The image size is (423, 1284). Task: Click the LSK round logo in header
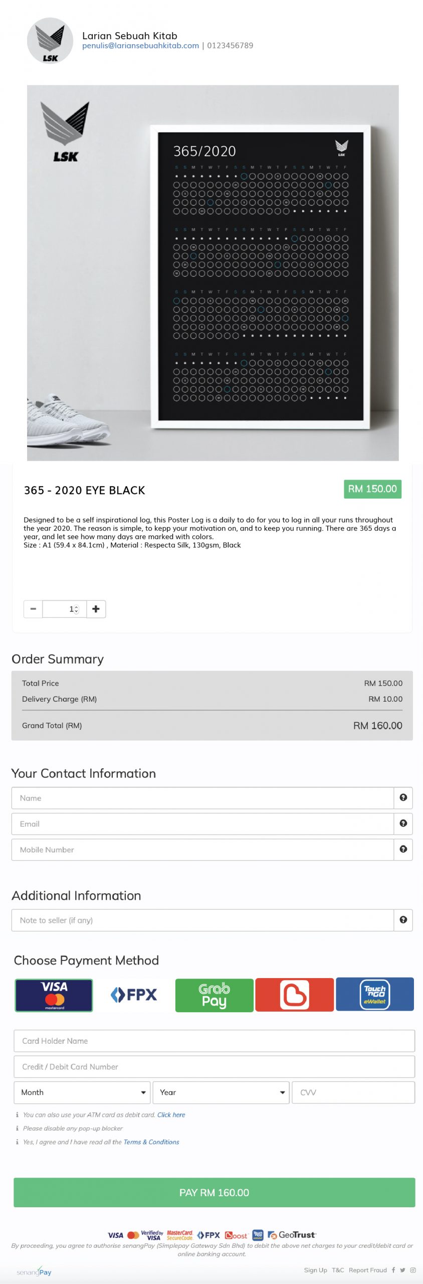coord(50,41)
